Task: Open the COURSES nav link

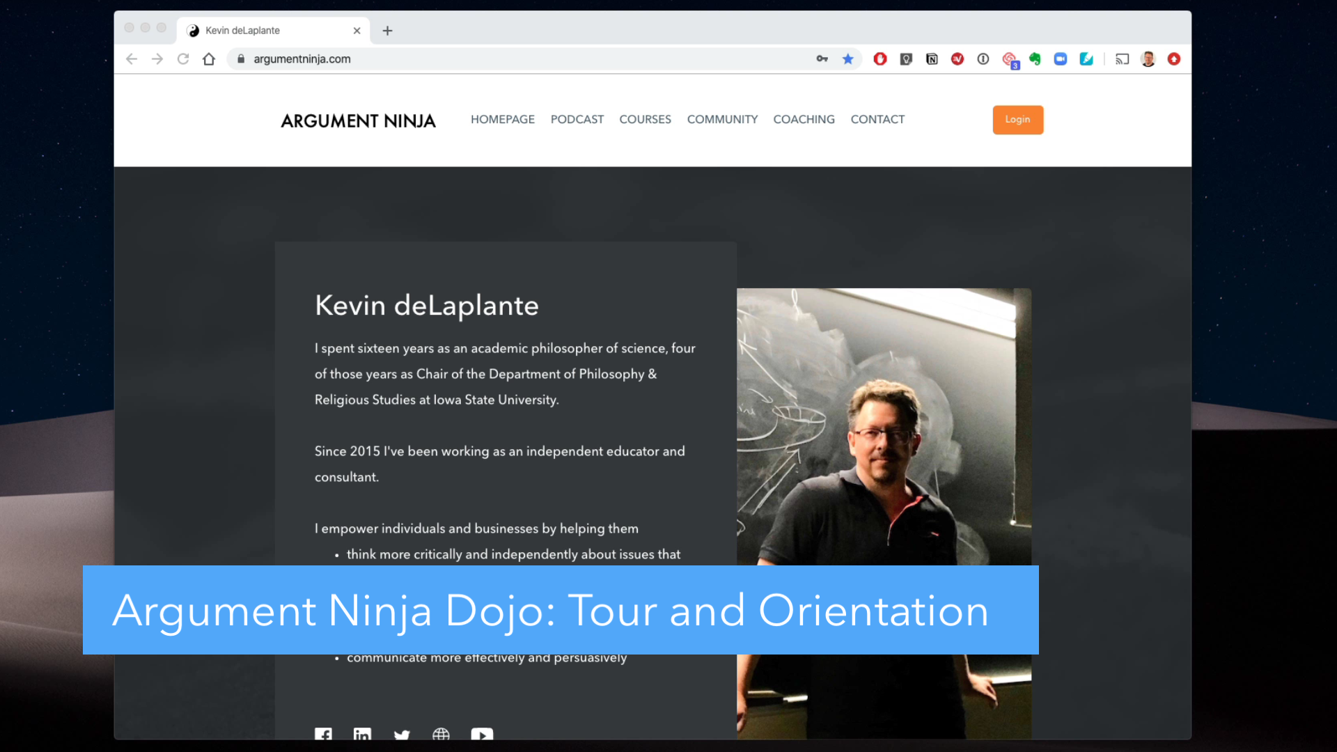Action: pos(646,120)
